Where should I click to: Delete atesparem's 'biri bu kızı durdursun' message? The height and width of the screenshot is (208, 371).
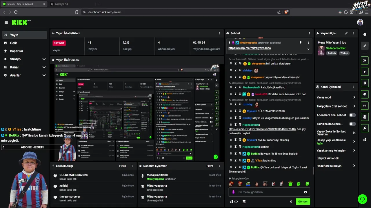point(231,64)
